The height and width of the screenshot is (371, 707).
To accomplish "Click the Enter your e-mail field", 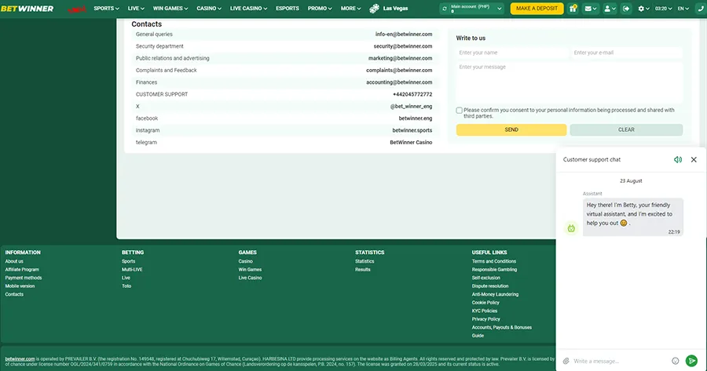I will coord(626,53).
